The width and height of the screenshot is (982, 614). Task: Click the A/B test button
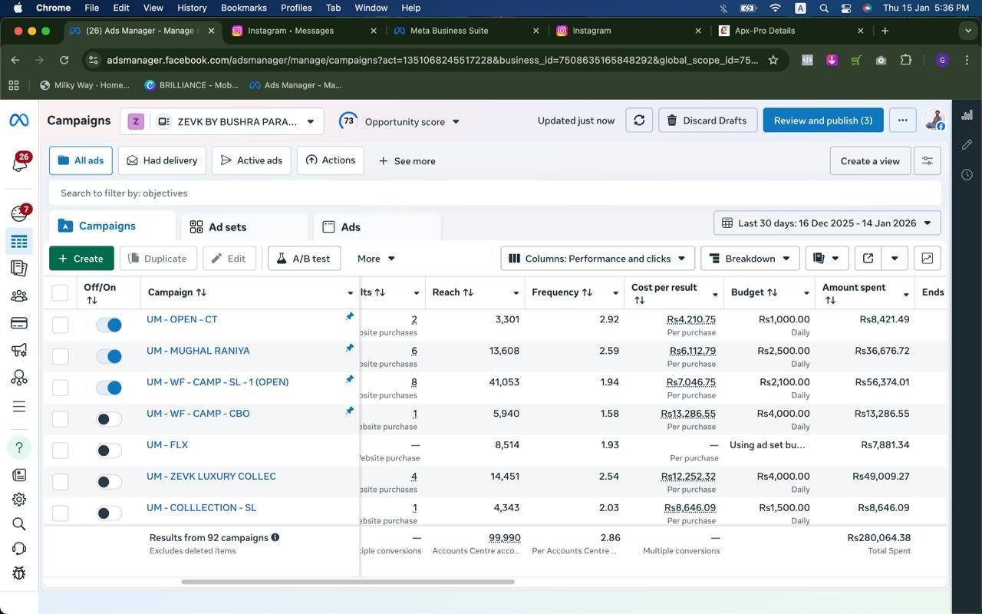(x=304, y=259)
